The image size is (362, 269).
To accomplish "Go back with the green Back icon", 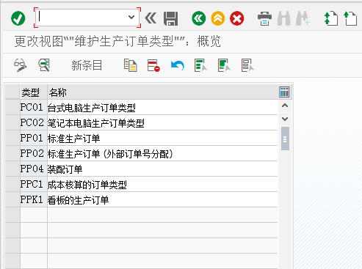I will (x=199, y=18).
